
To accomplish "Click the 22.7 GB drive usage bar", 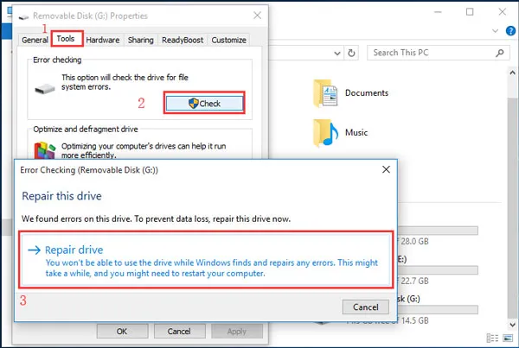I will point(439,270).
